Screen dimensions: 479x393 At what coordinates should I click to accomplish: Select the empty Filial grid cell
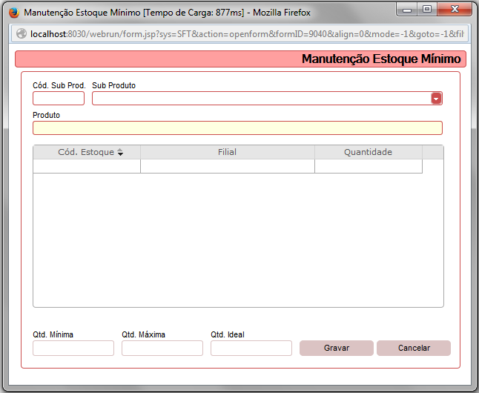click(228, 166)
